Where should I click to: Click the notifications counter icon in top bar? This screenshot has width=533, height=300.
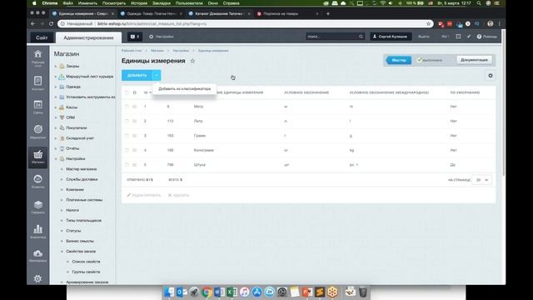[x=135, y=37]
